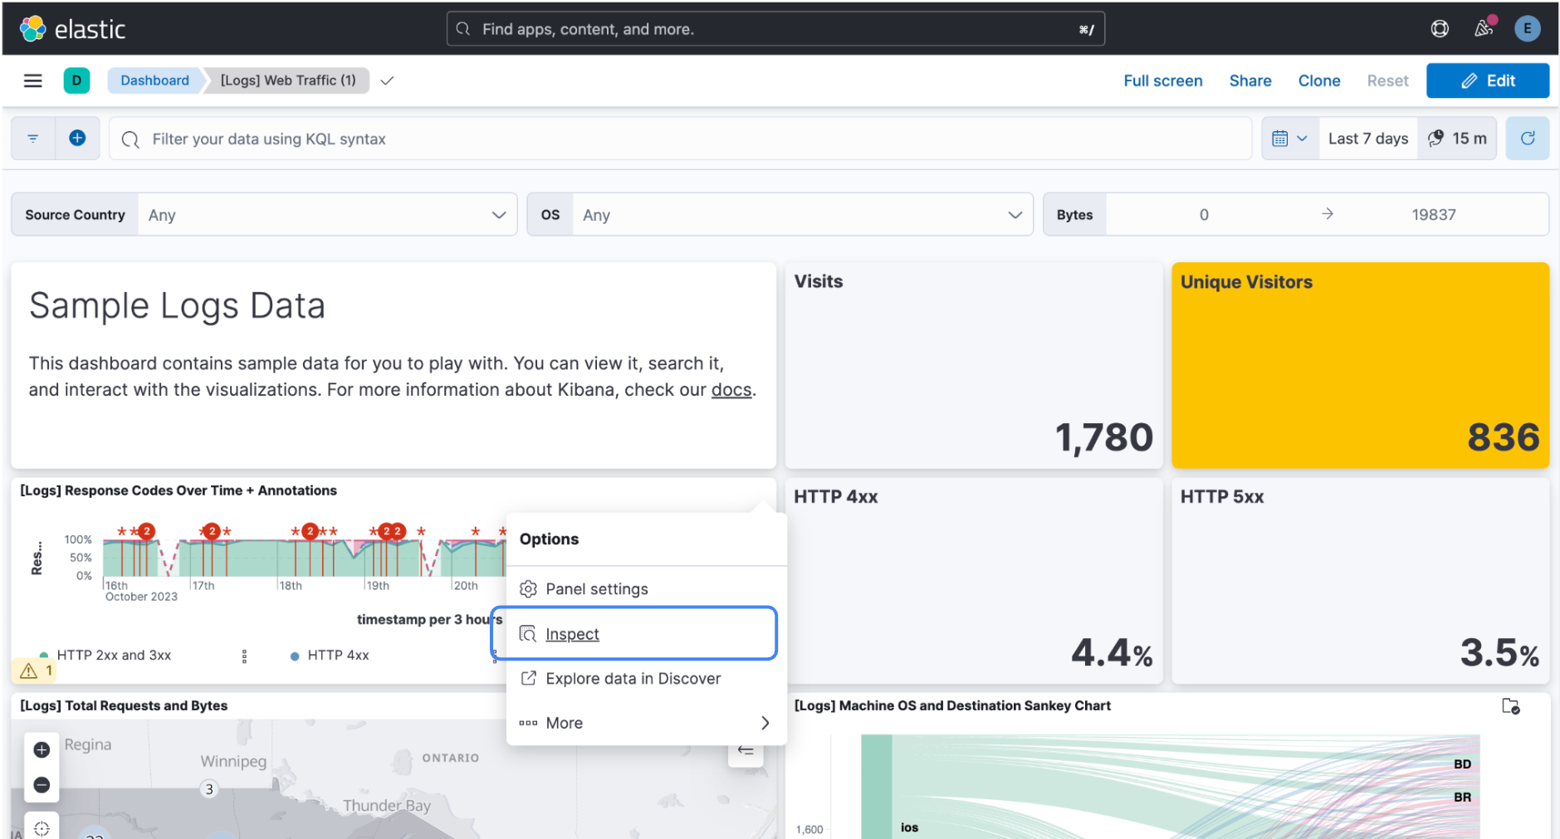Click the Unique Visitors metric panel

pos(1360,365)
